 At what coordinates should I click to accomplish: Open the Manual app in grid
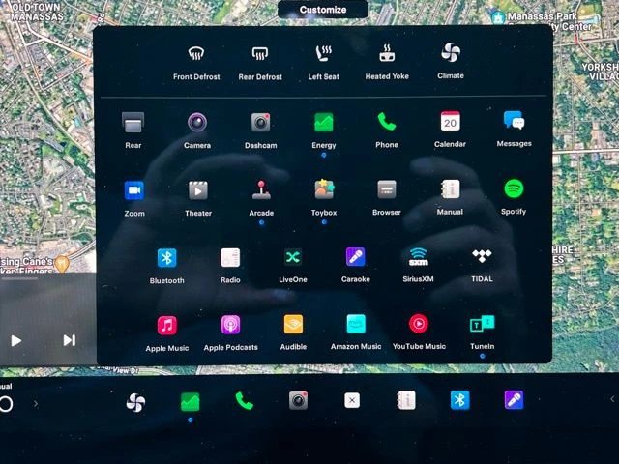click(450, 197)
